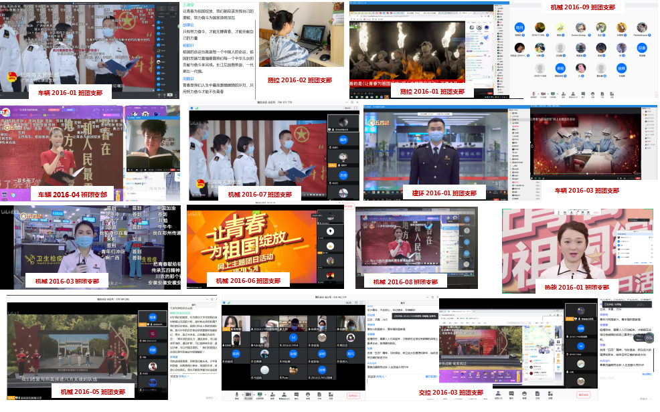Open invite icon in gallery-view meeting toolbar
660x412 pixels.
(x=272, y=395)
